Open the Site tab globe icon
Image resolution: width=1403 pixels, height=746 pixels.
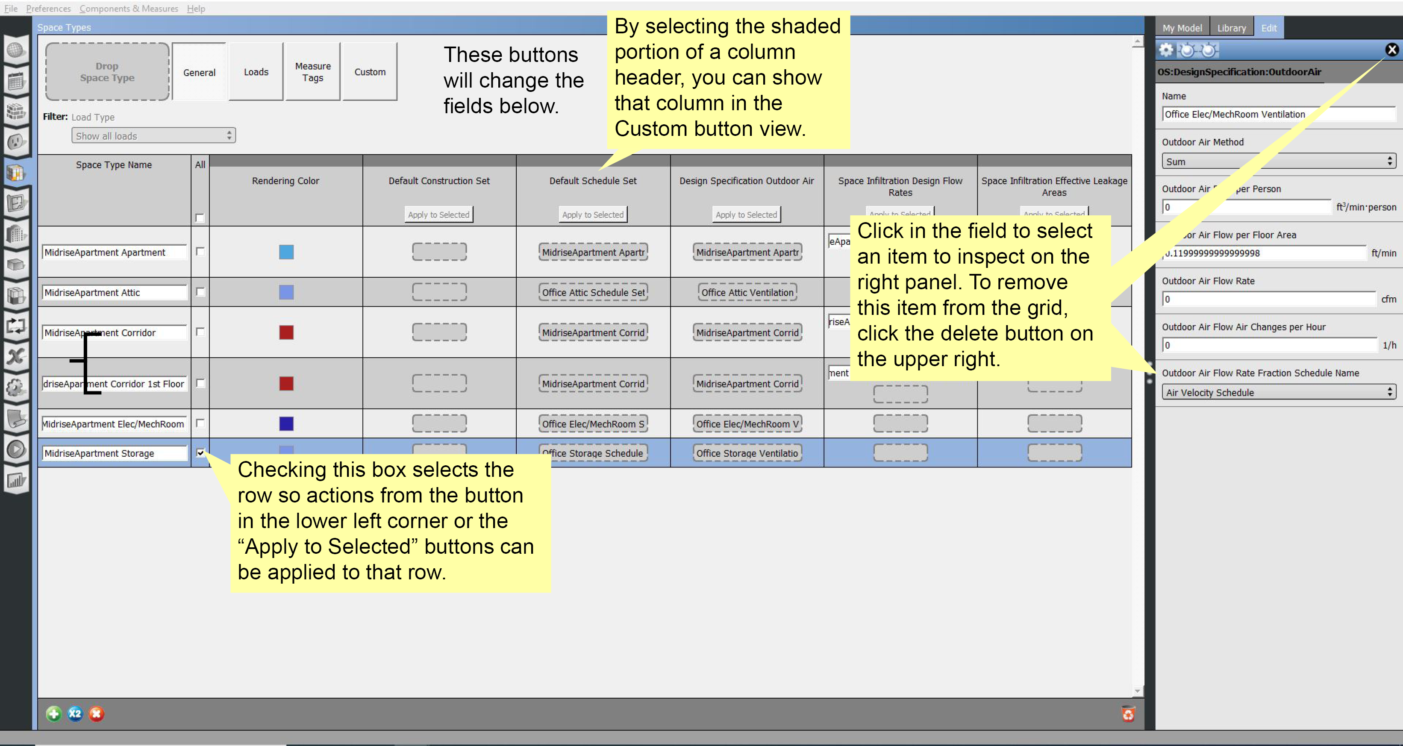coord(16,50)
